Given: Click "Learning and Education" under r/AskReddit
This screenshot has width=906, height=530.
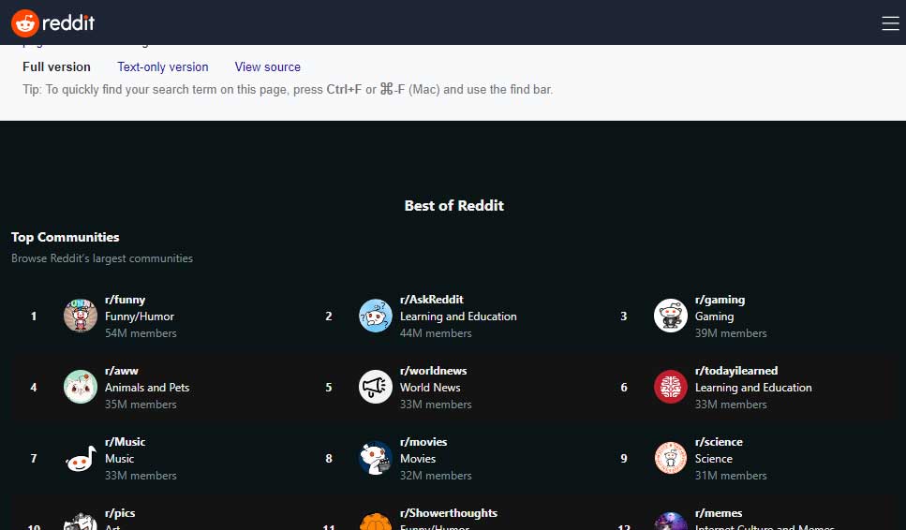Looking at the screenshot, I should tap(458, 317).
